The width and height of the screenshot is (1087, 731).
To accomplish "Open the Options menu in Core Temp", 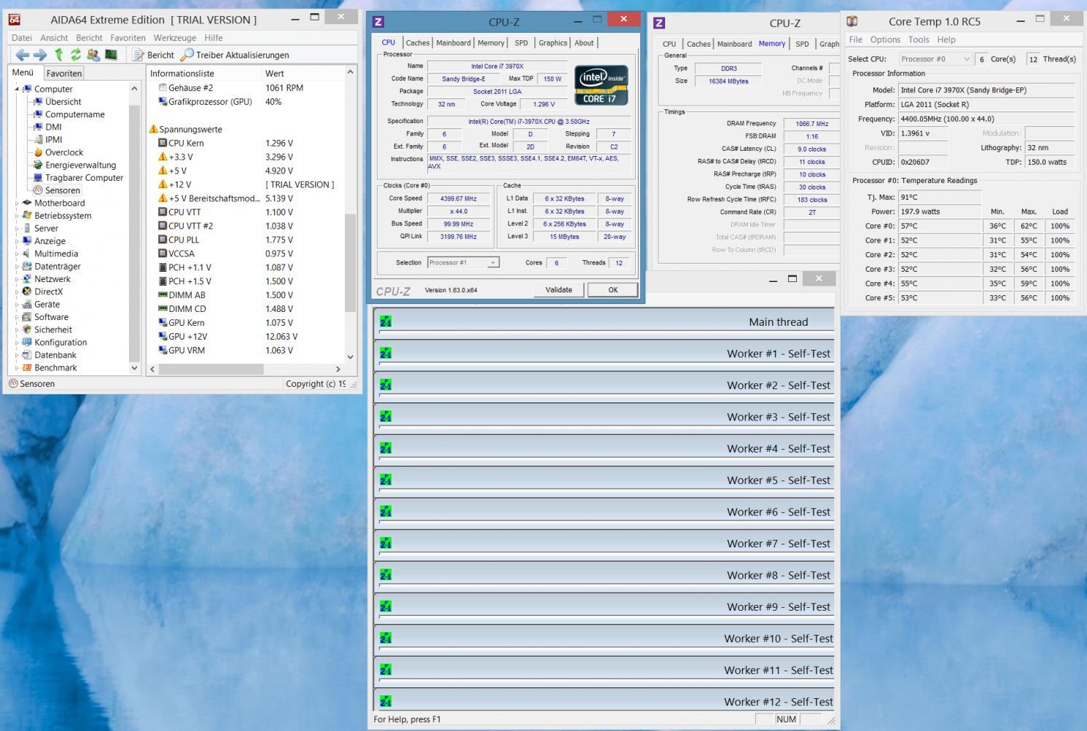I will tap(885, 39).
